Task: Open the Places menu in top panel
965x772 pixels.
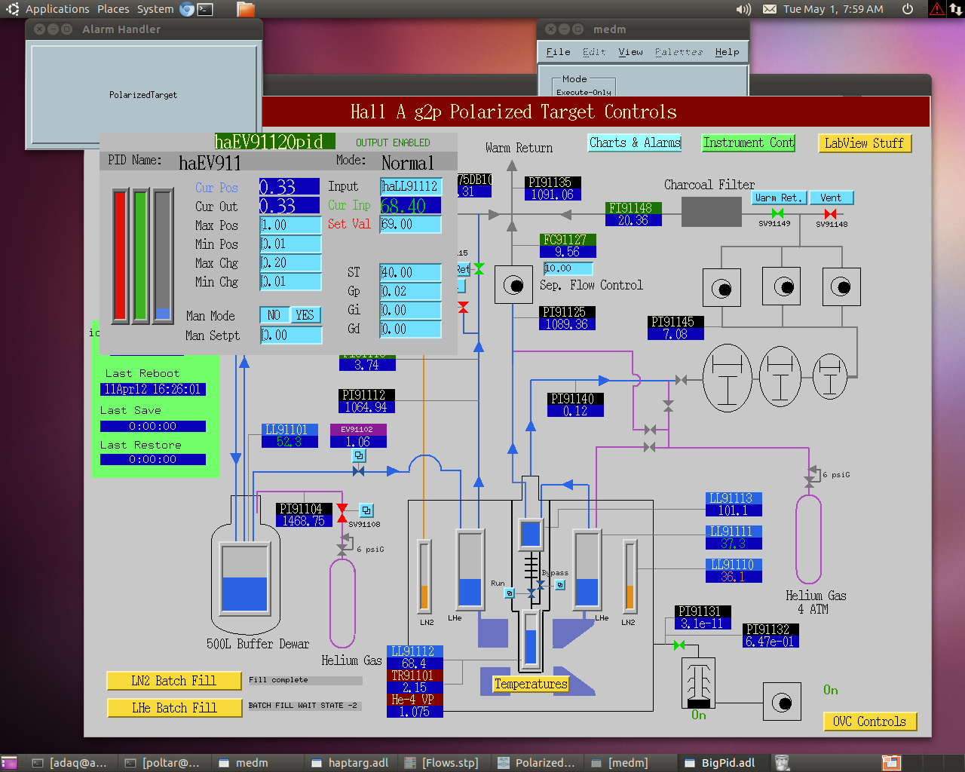Action: (113, 9)
